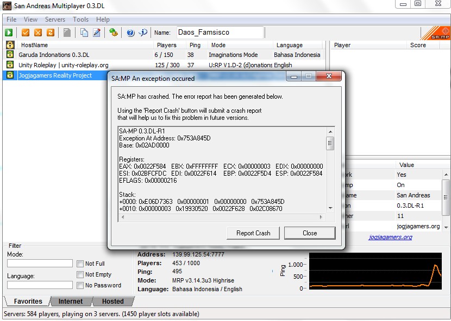This screenshot has height=321, width=451.
Task: Minimize the exception dialog
Action: pyautogui.click(x=293, y=76)
